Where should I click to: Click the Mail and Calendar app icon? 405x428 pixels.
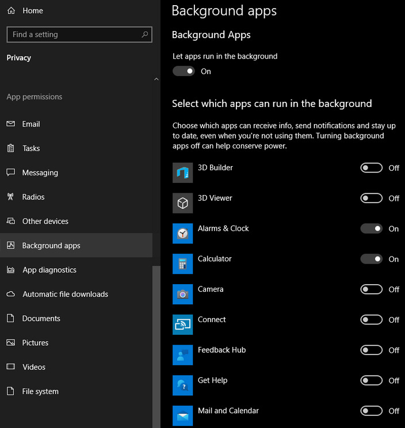pyautogui.click(x=182, y=416)
